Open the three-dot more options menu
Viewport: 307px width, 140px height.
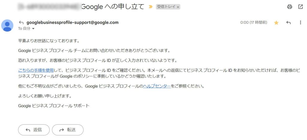[300, 23]
